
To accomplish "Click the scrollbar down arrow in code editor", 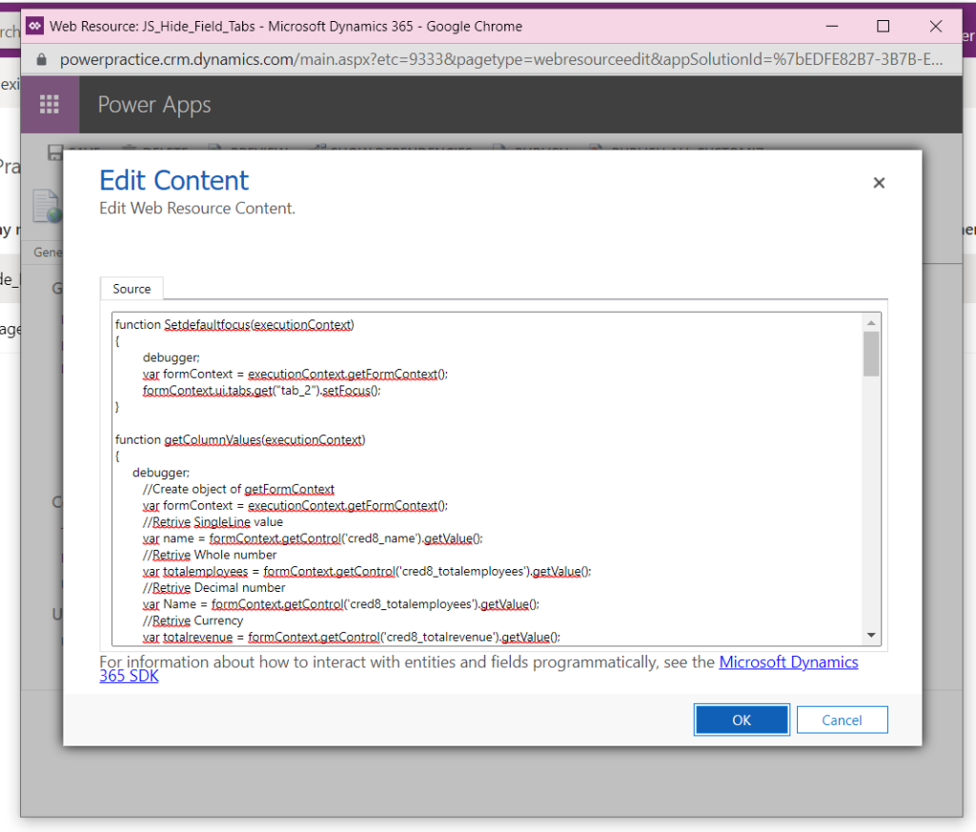I will click(x=870, y=635).
